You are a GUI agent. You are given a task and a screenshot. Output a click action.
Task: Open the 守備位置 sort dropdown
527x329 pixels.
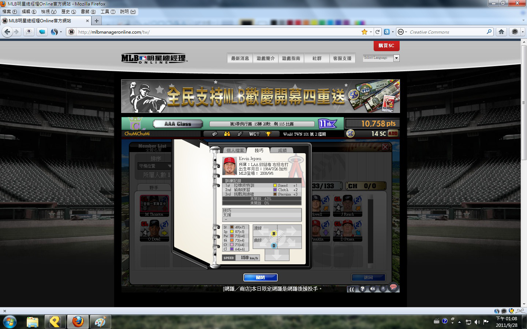(154, 166)
